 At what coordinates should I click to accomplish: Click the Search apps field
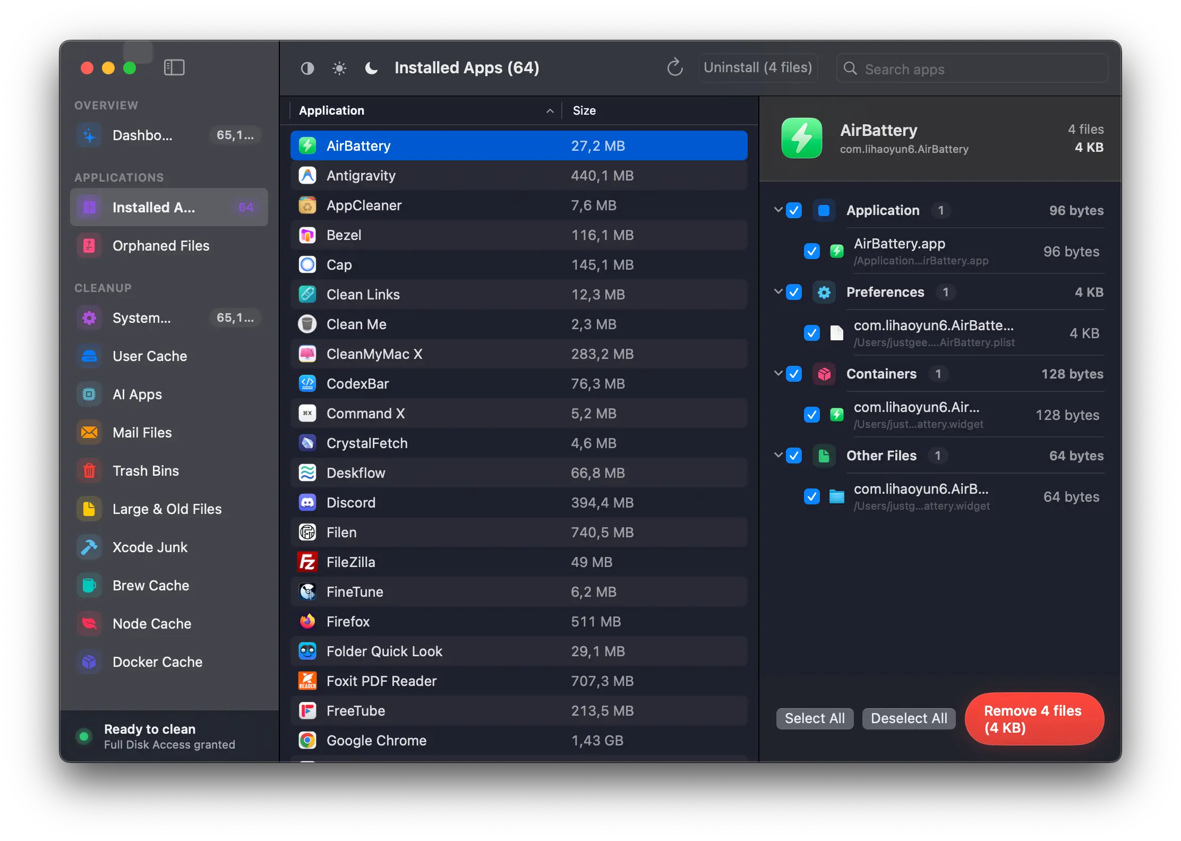click(x=972, y=68)
